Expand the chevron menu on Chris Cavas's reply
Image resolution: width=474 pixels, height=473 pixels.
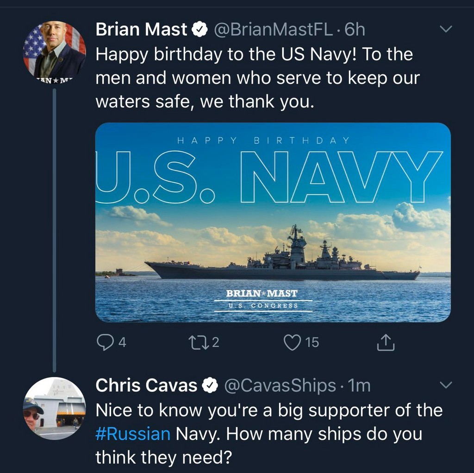click(x=445, y=385)
